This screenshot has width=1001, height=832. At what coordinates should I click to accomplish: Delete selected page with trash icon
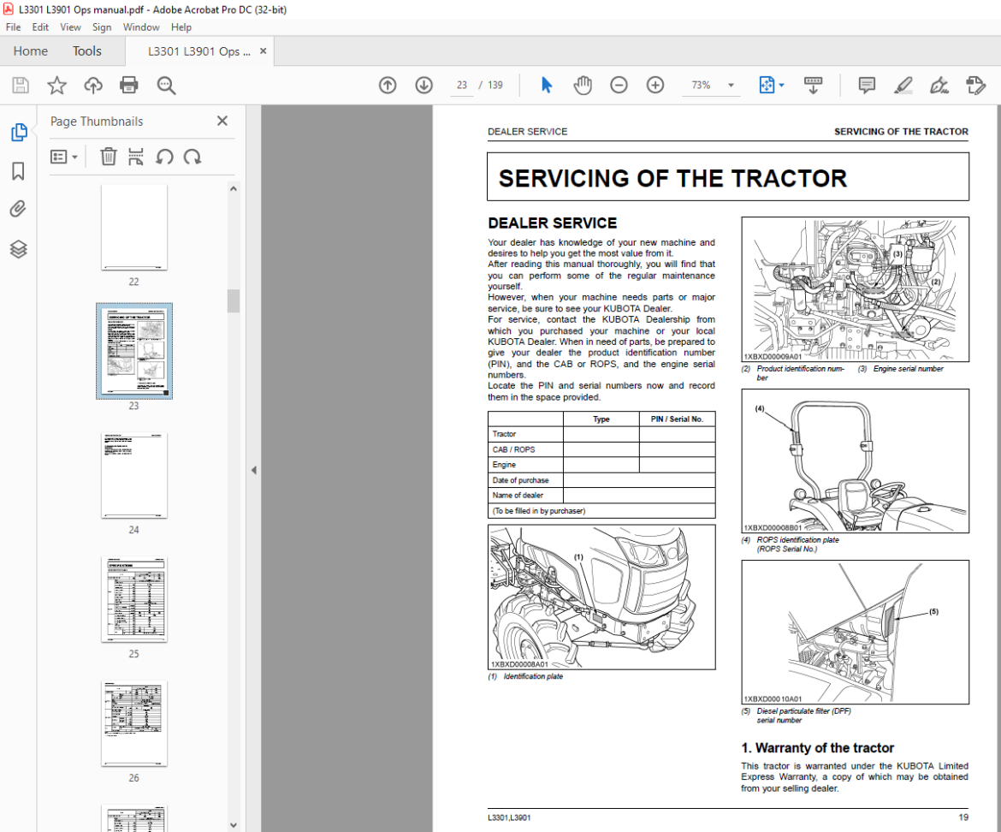coord(109,157)
